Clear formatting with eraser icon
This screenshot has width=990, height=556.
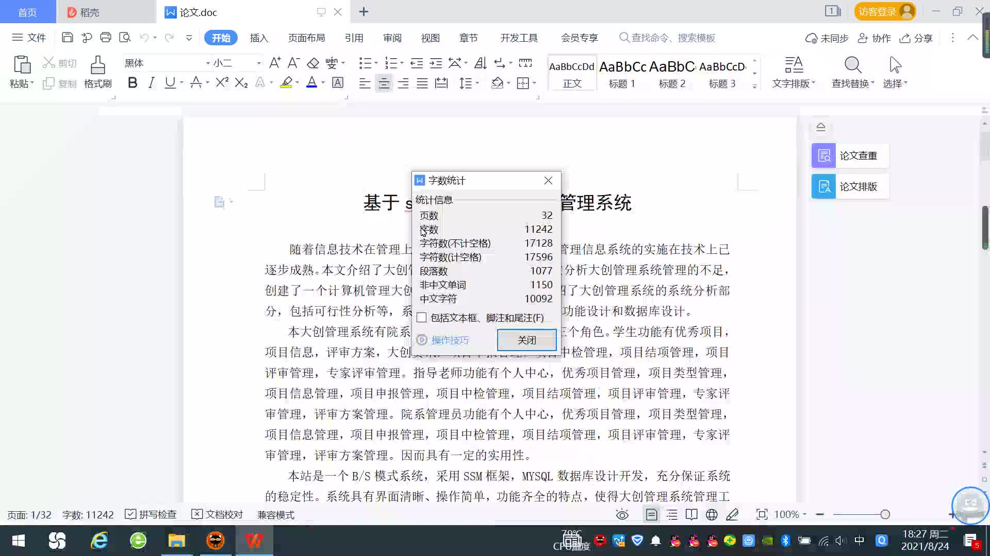click(x=313, y=63)
